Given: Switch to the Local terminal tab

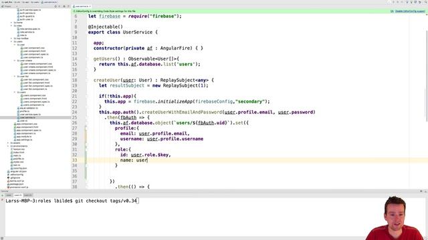Looking at the screenshot, I should click(x=9, y=195).
